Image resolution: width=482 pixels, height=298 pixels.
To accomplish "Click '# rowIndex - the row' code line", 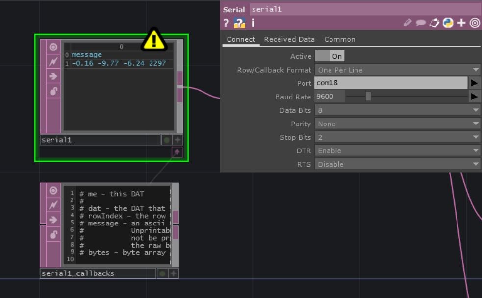I will click(123, 216).
